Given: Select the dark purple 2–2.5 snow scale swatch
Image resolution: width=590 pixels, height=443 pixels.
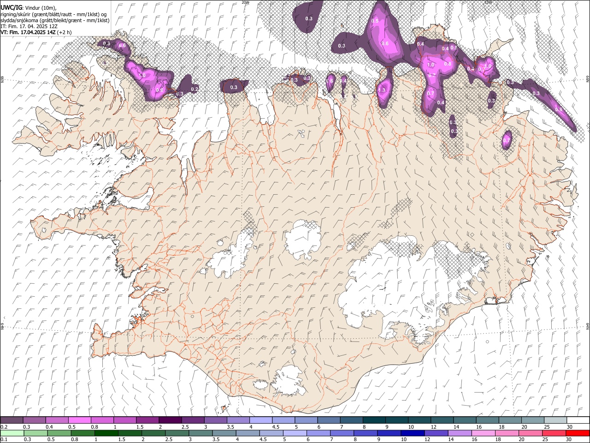Looking at the screenshot, I should pos(170,420).
